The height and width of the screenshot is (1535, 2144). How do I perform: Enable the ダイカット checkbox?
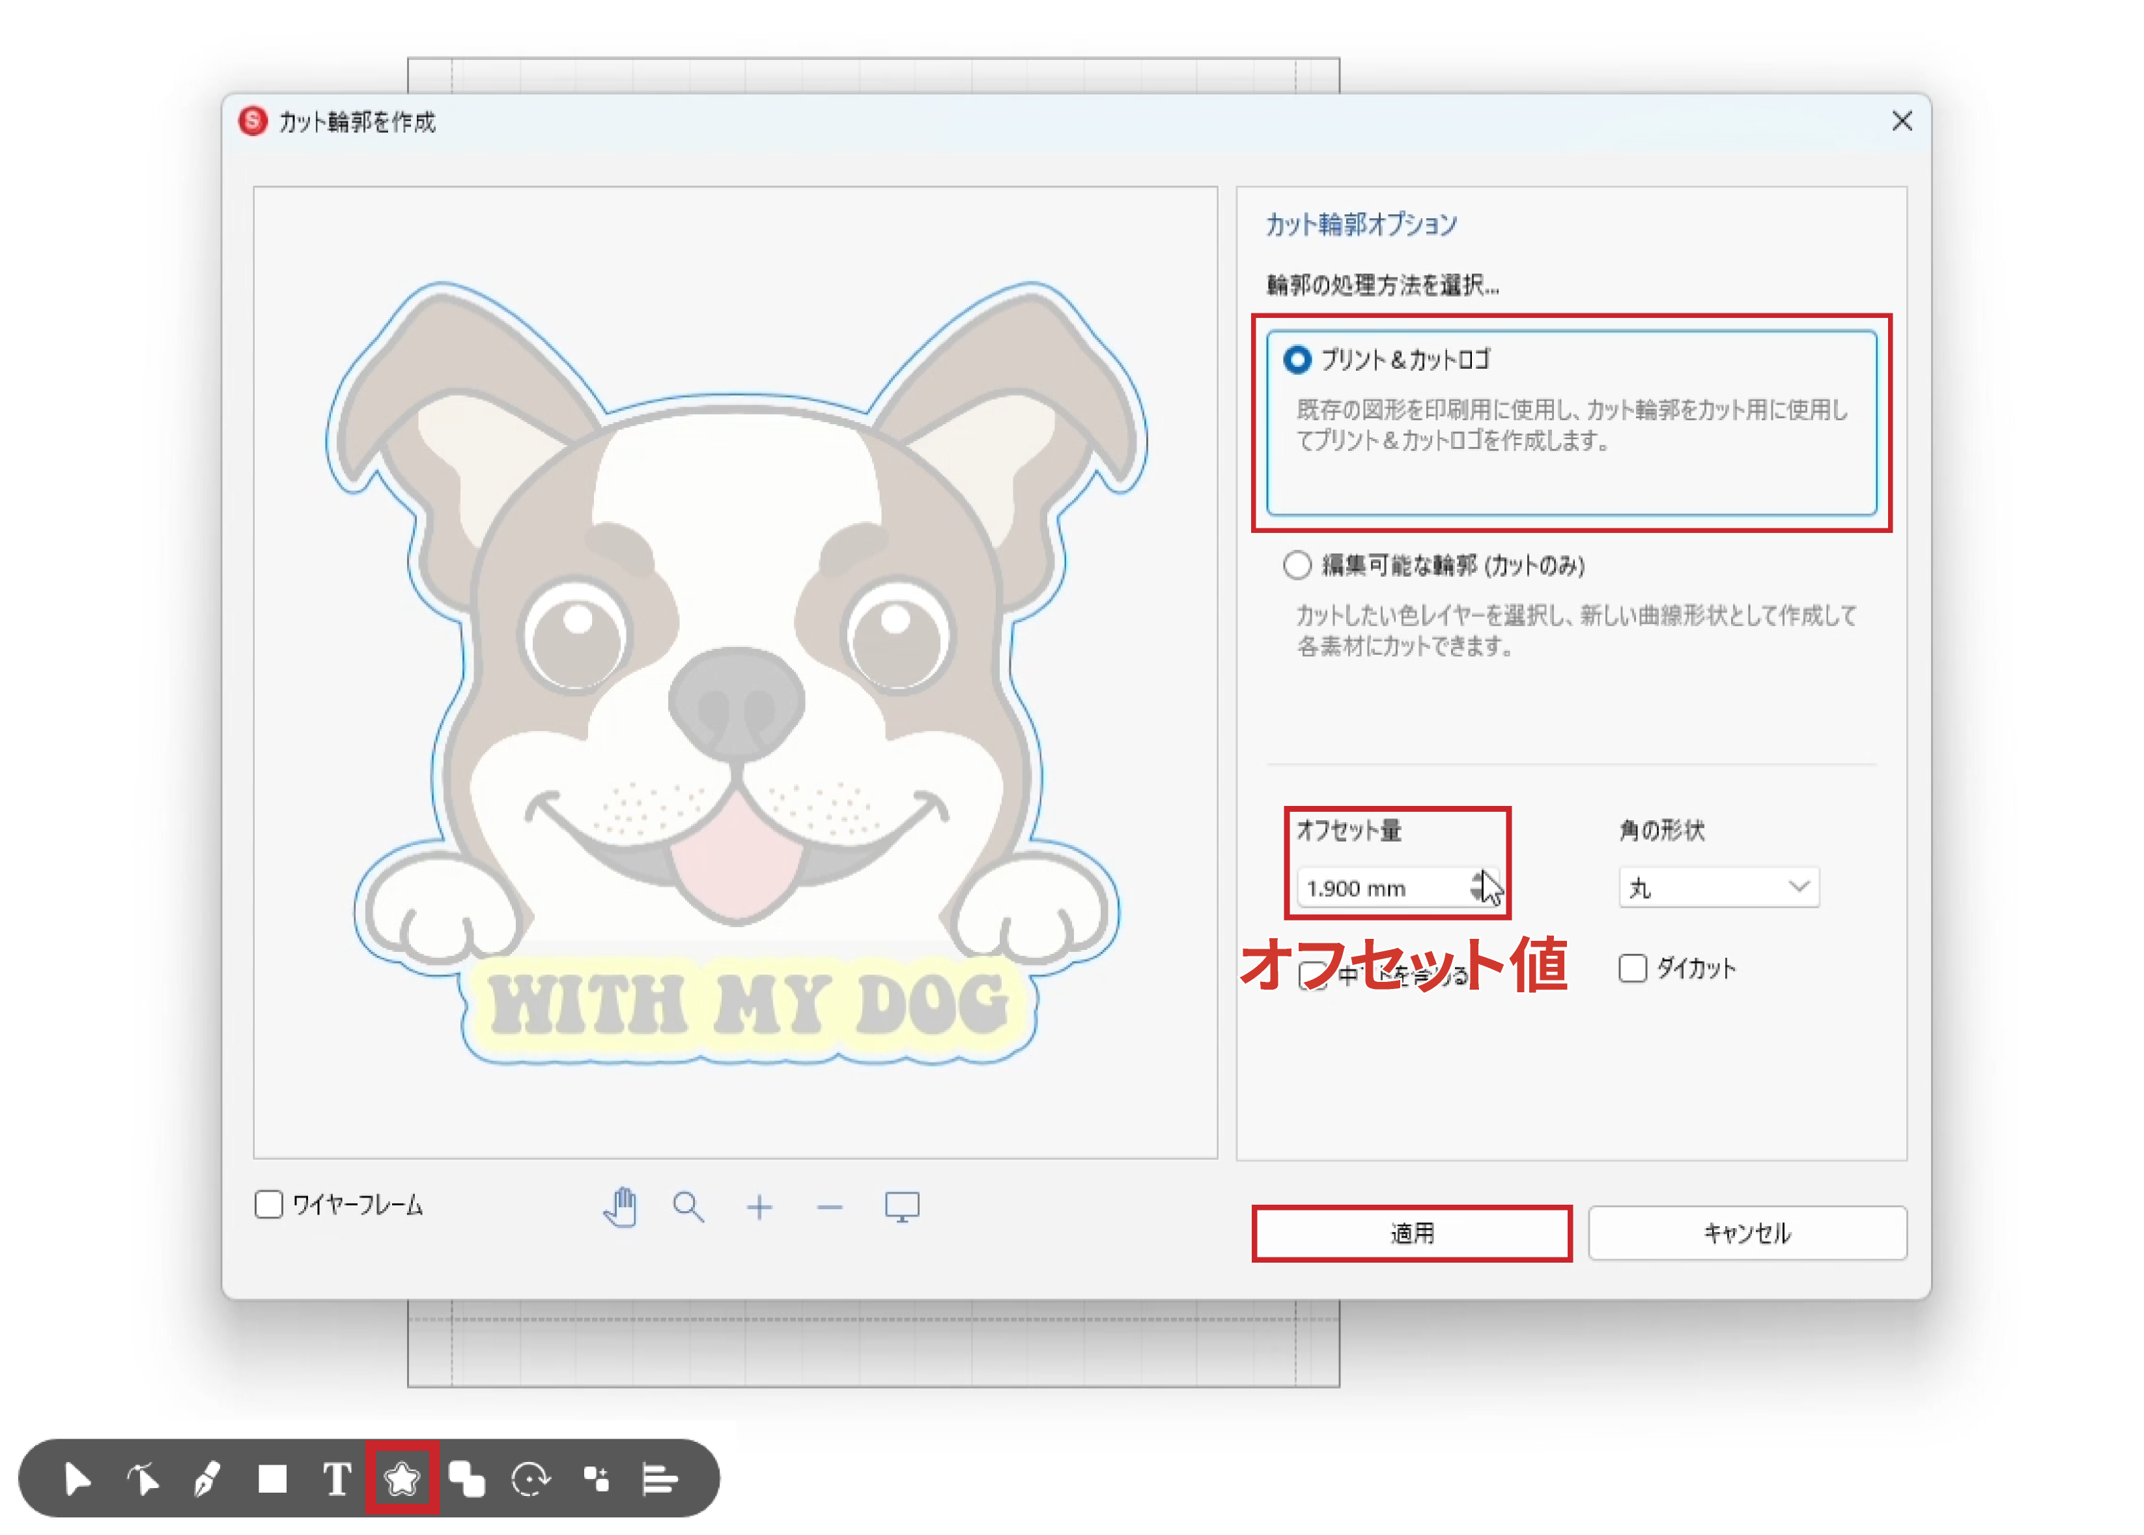coord(1632,968)
